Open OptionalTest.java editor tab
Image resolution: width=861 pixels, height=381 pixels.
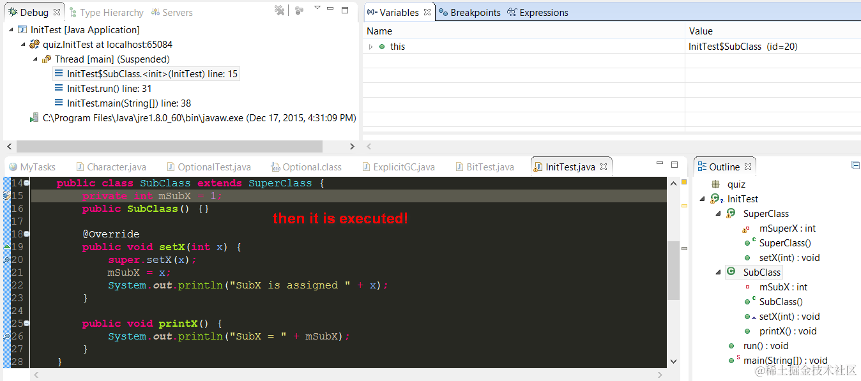(x=209, y=167)
